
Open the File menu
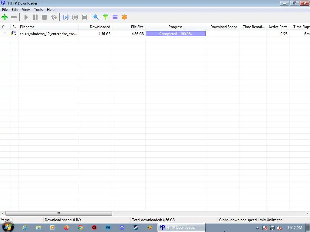pyautogui.click(x=5, y=10)
